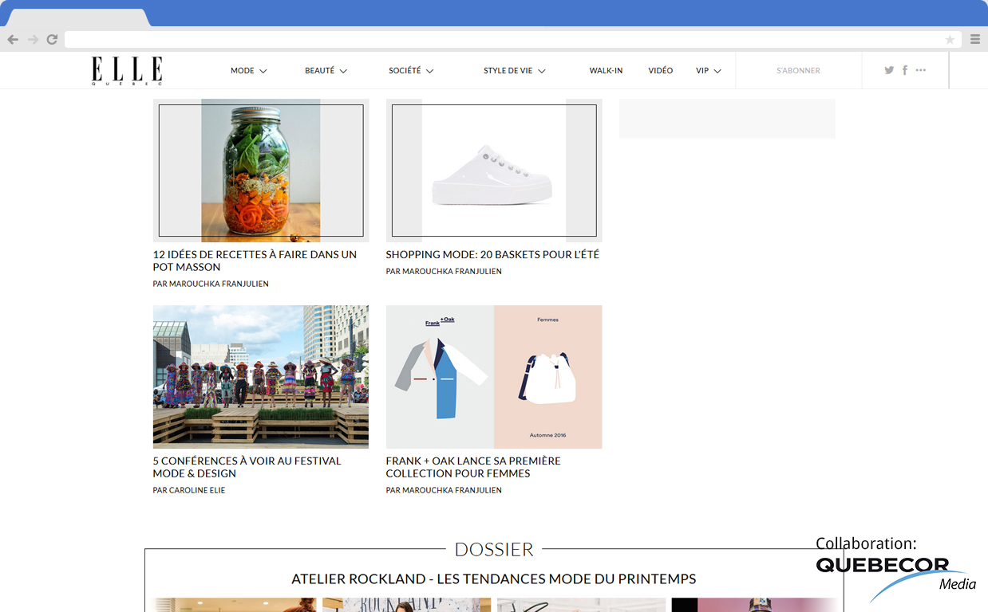Screen dimensions: 988x612
Task: Click the browser back arrow
Action: tap(13, 38)
